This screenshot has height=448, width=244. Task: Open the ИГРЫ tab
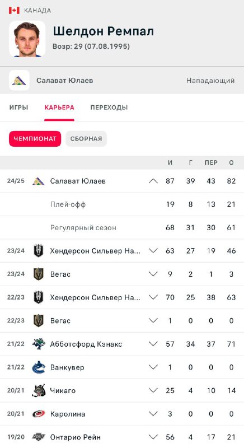point(19,108)
